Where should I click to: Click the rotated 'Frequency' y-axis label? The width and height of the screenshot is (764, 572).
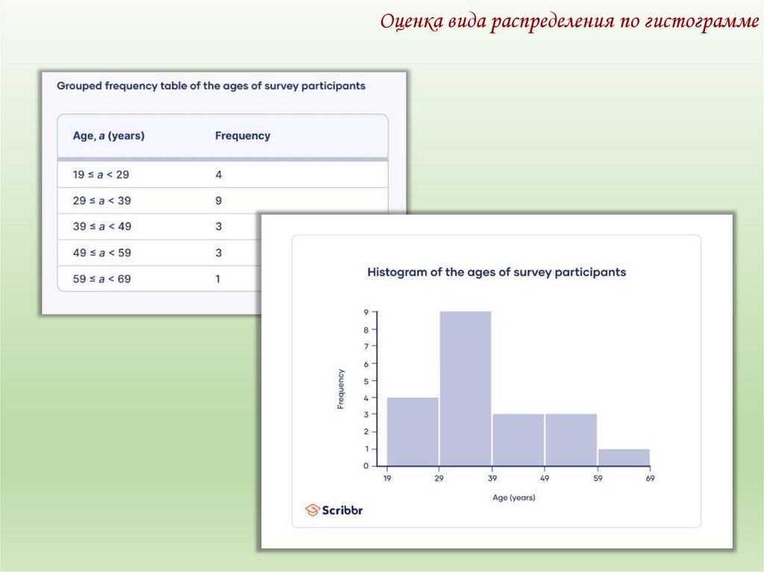[x=340, y=389]
